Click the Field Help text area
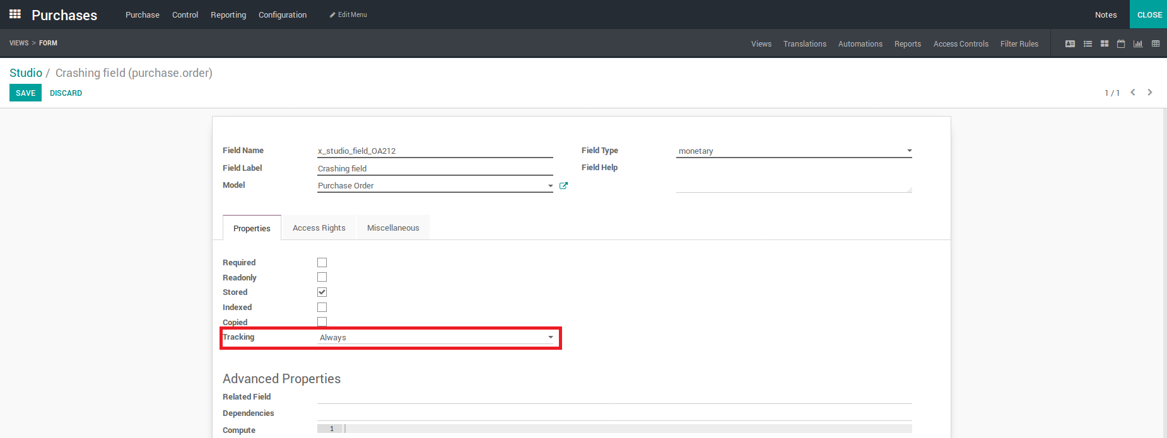This screenshot has height=438, width=1167. [794, 177]
